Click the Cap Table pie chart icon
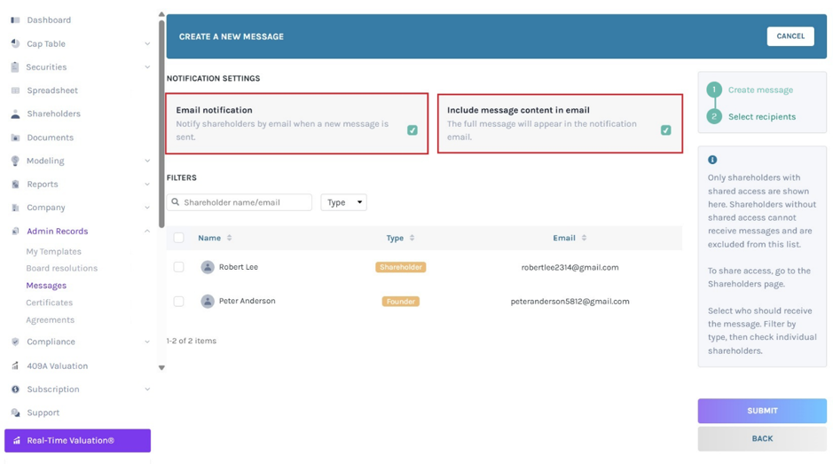The image size is (833, 464). coord(15,43)
